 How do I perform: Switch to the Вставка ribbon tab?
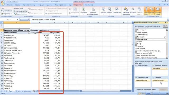18,5
